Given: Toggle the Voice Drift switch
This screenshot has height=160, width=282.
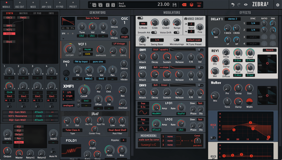Looking at the screenshot, I should coord(176,32).
